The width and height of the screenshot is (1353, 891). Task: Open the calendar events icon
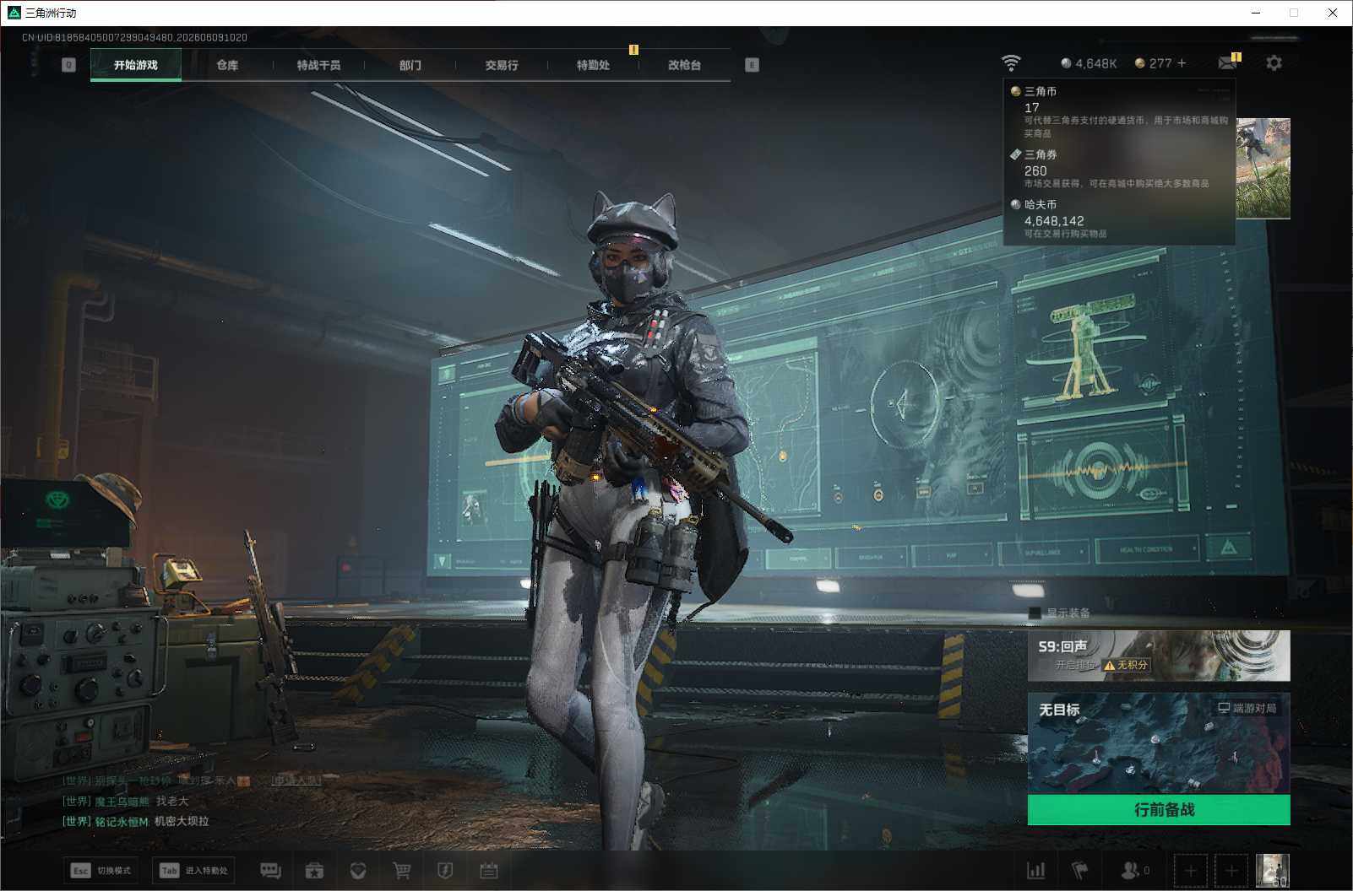pyautogui.click(x=489, y=871)
